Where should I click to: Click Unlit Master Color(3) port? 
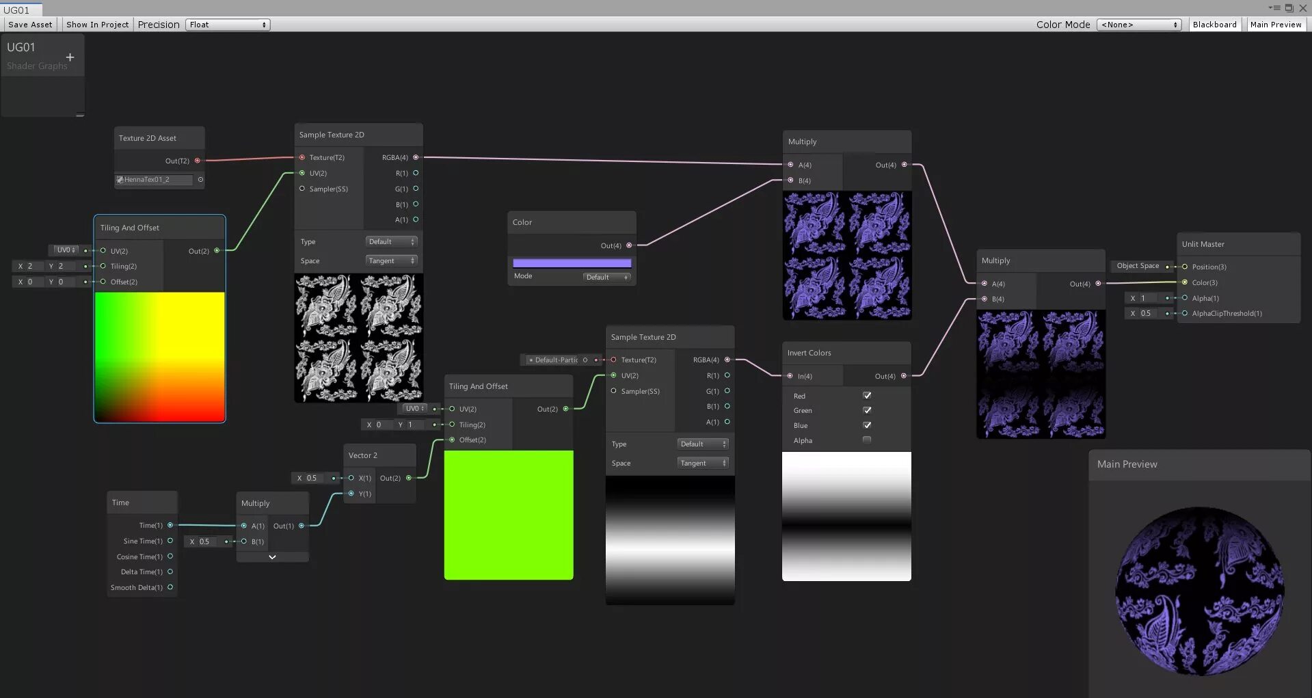1185,282
